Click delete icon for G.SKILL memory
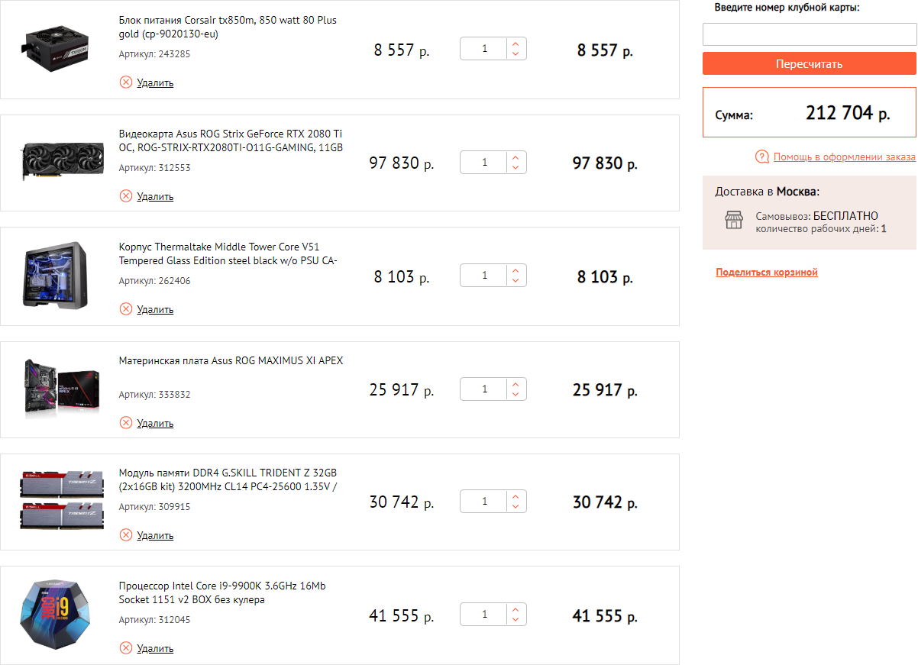Screen dimensions: 918x665 [x=126, y=535]
